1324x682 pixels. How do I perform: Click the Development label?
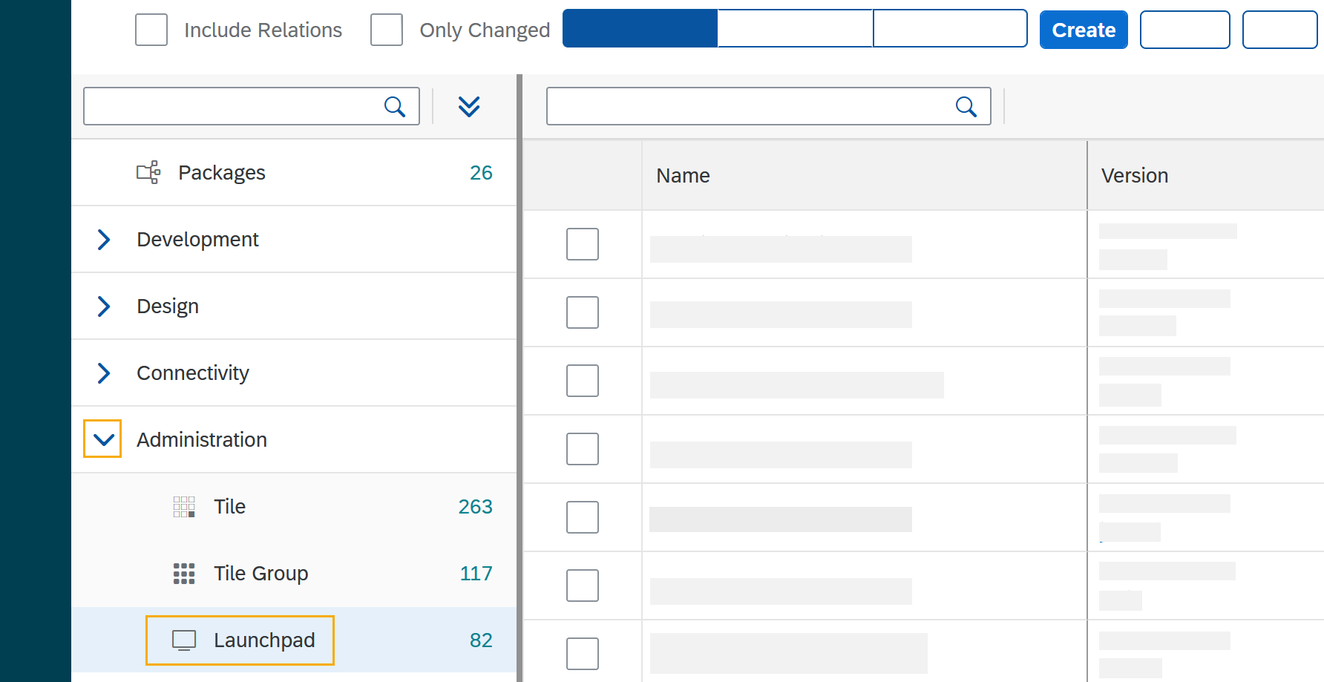point(197,240)
